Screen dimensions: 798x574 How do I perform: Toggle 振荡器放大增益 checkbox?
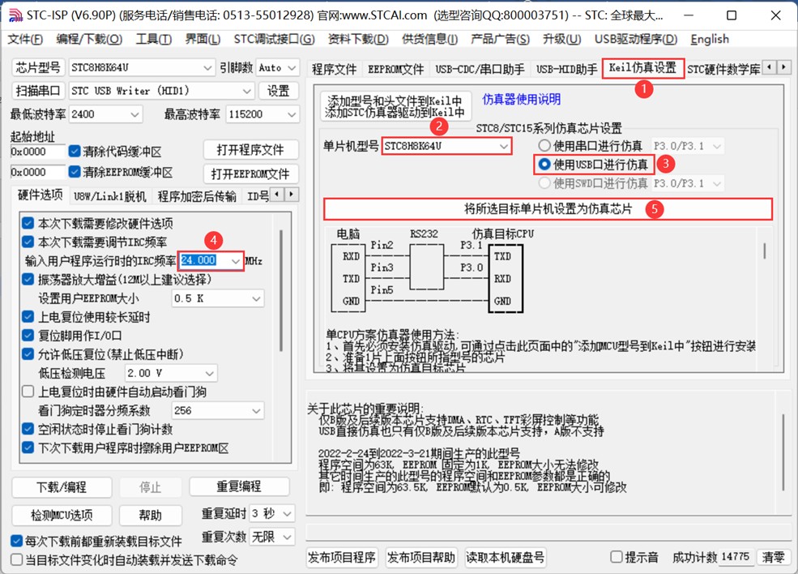point(28,280)
